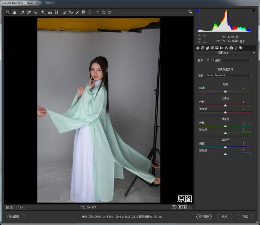Switch to the Effects fx tab
The image size is (260, 225).
227,48
